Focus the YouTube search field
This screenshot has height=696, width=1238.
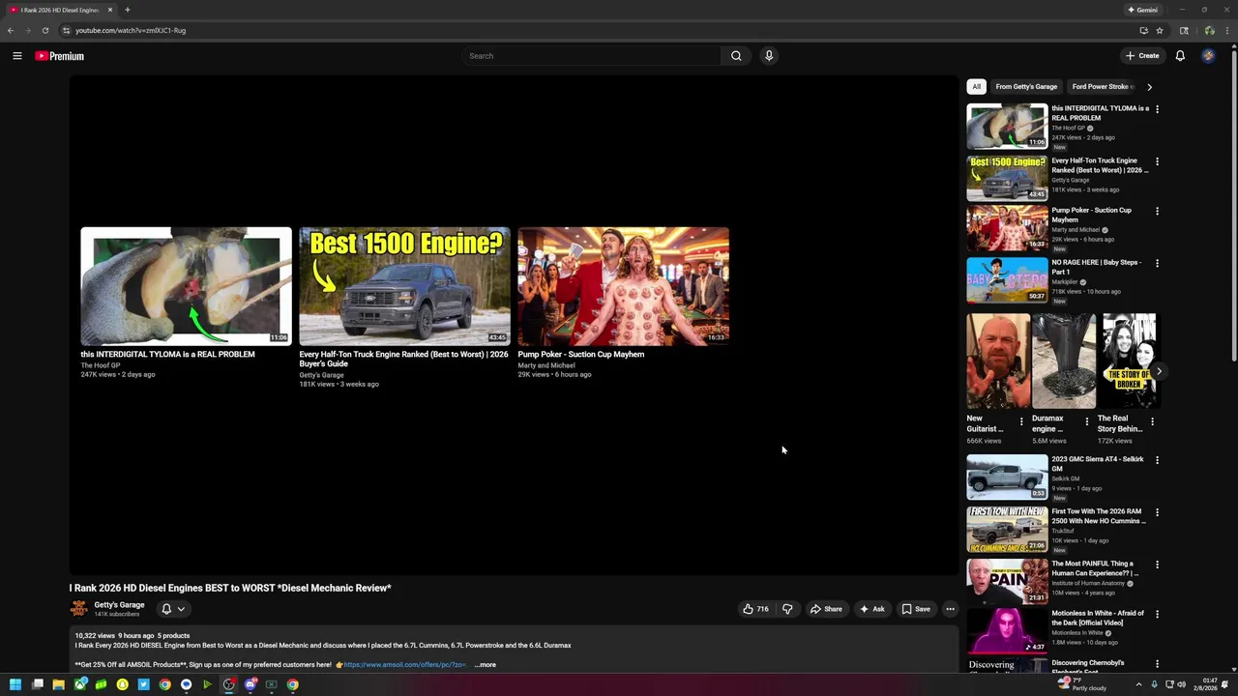pyautogui.click(x=592, y=56)
